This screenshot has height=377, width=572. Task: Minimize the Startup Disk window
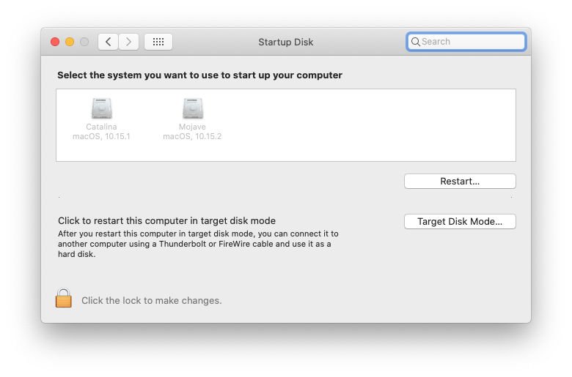click(x=70, y=42)
